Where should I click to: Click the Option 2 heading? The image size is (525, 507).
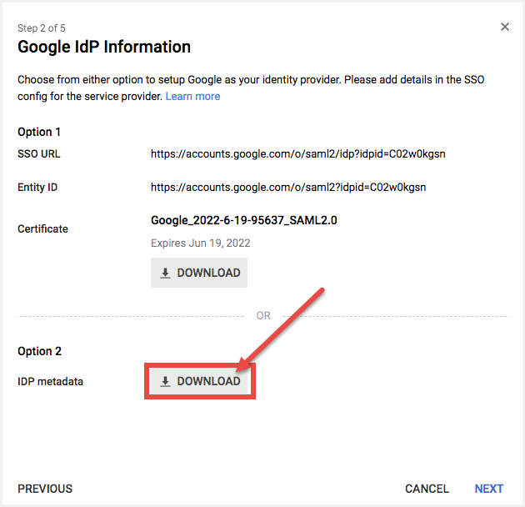coord(39,351)
